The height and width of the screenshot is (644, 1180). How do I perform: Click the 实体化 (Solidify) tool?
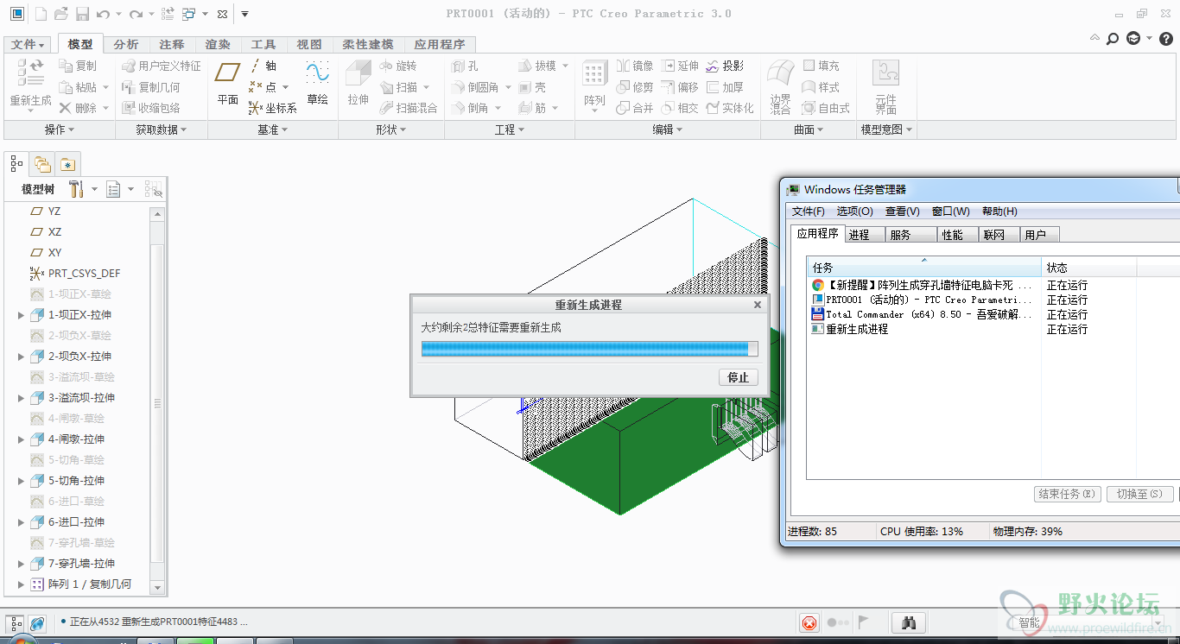click(x=730, y=108)
